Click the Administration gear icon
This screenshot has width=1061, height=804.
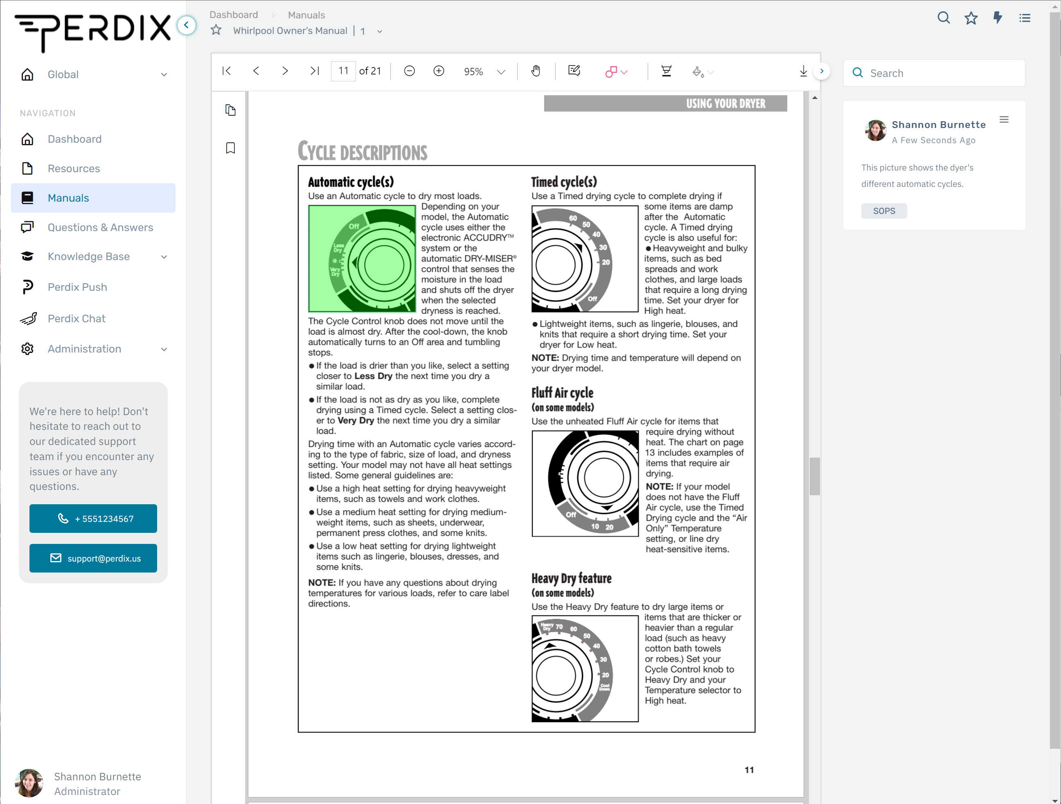27,348
